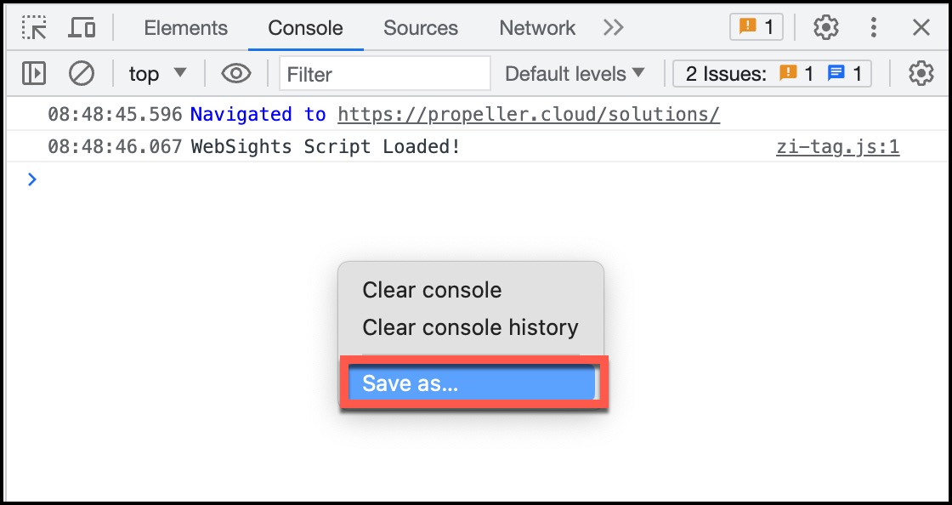Open the three-dot customize DevTools menu

coord(874,27)
